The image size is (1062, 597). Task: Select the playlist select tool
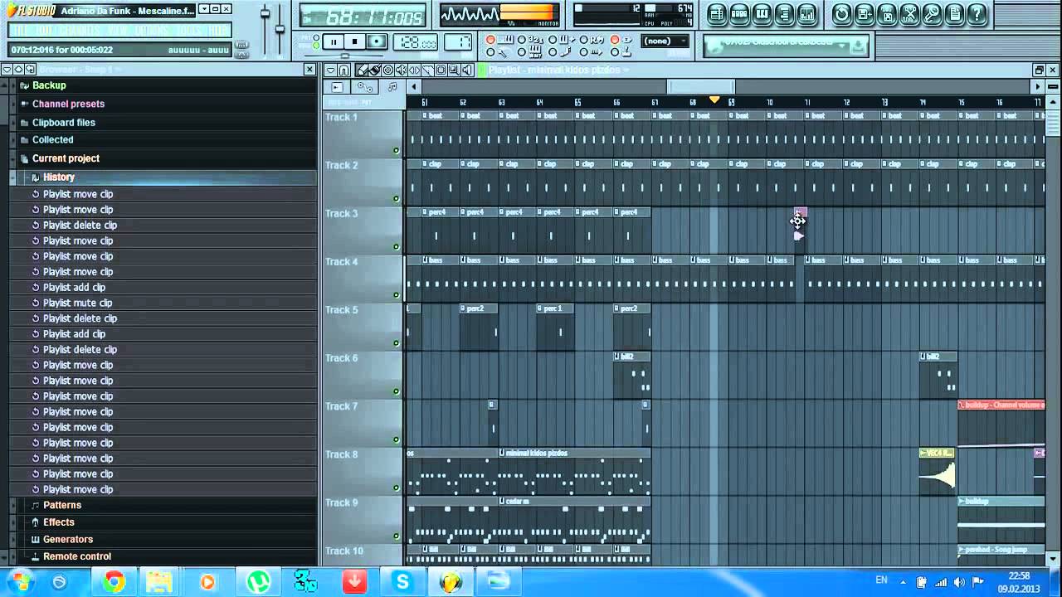pos(441,70)
